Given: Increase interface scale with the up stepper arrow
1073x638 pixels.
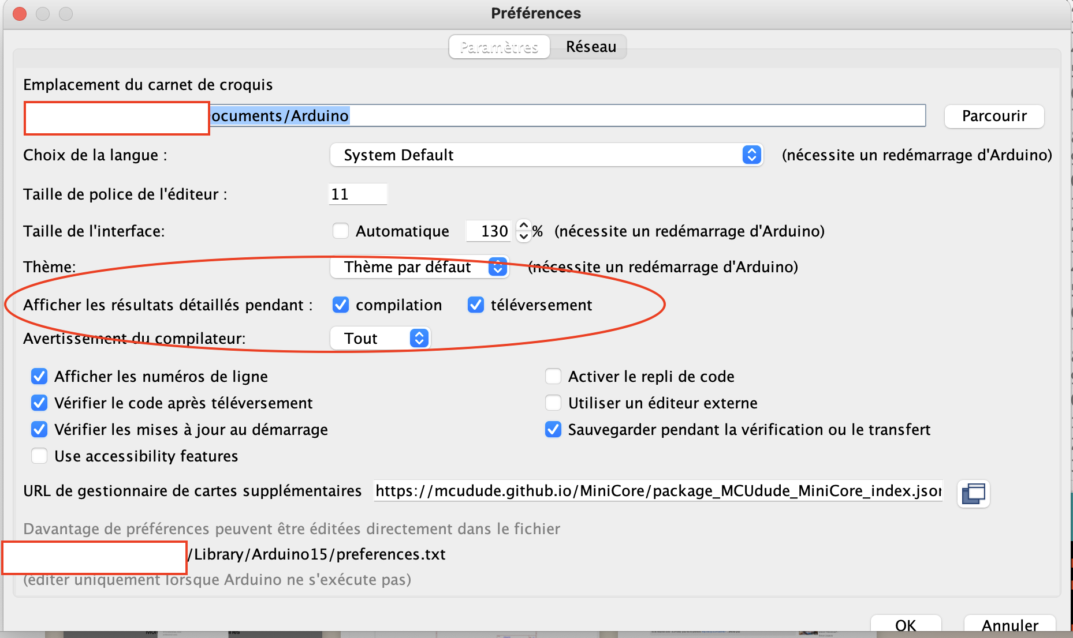Looking at the screenshot, I should [523, 226].
